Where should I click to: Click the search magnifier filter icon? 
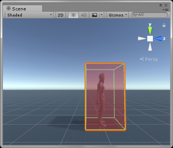pos(135,15)
